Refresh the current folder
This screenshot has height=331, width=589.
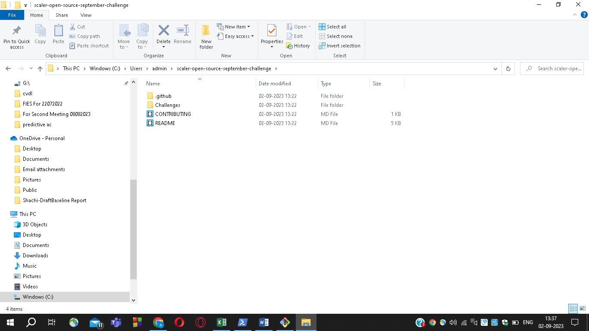click(508, 69)
